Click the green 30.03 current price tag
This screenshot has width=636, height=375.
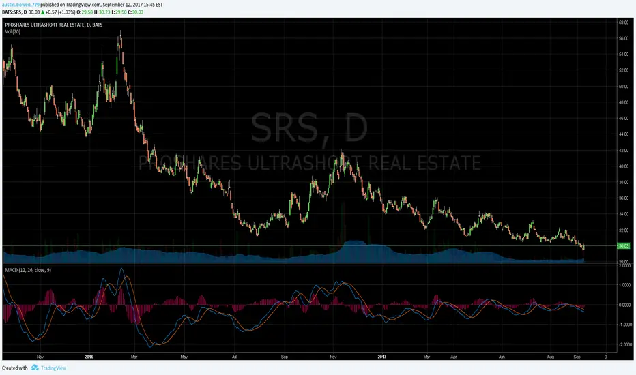[624, 246]
